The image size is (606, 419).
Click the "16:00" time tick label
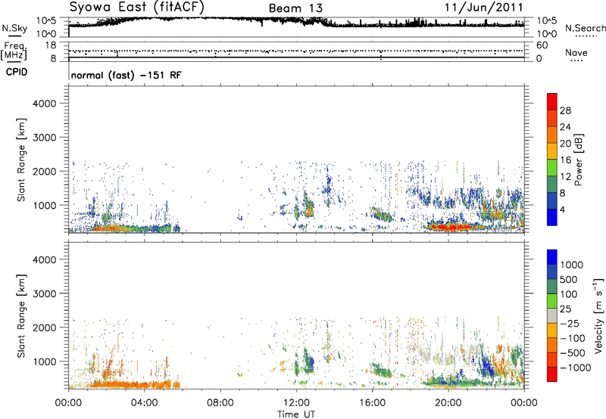point(372,403)
